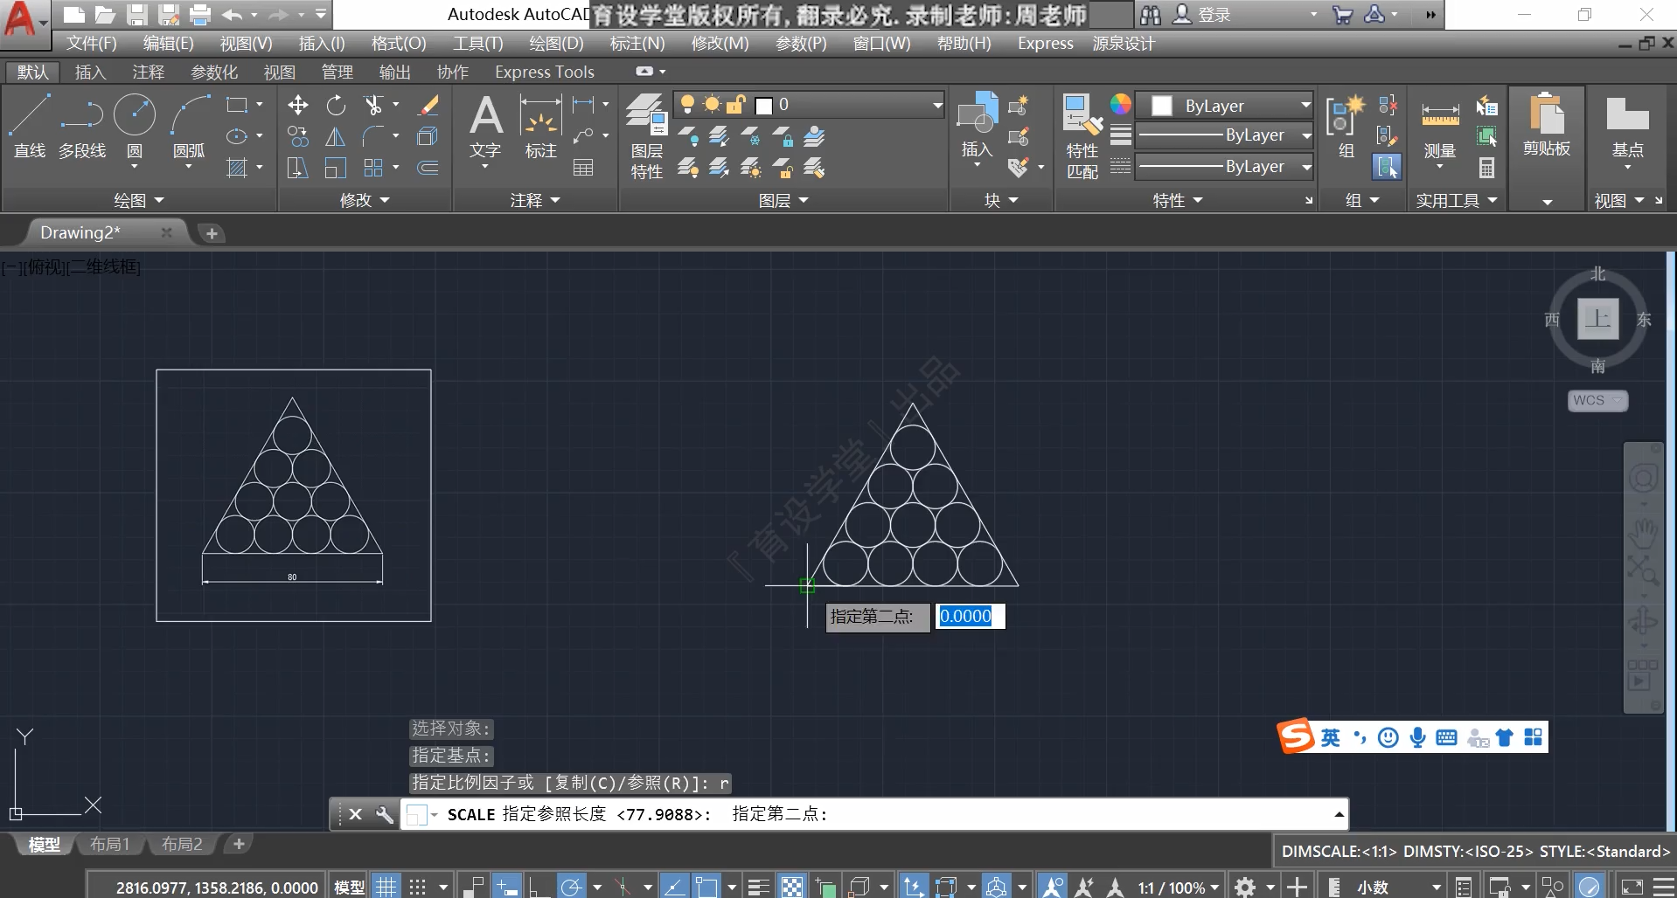Toggle snap mode in status bar
The width and height of the screenshot is (1677, 898).
tap(418, 887)
